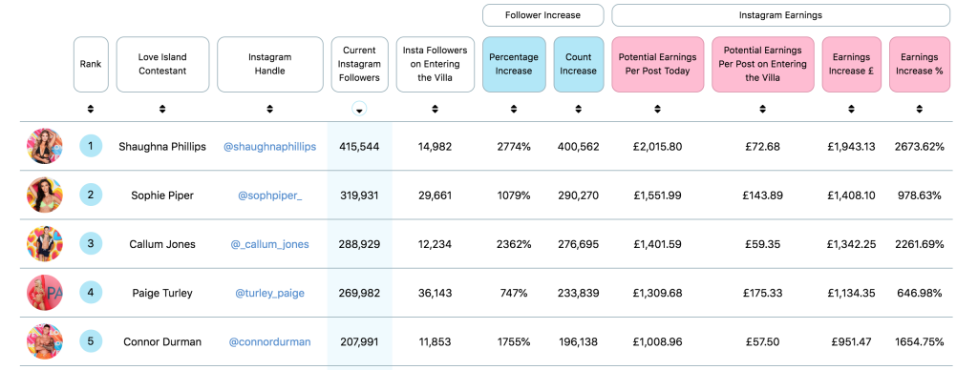Click Potential Earnings Per Post Today header

(x=657, y=64)
